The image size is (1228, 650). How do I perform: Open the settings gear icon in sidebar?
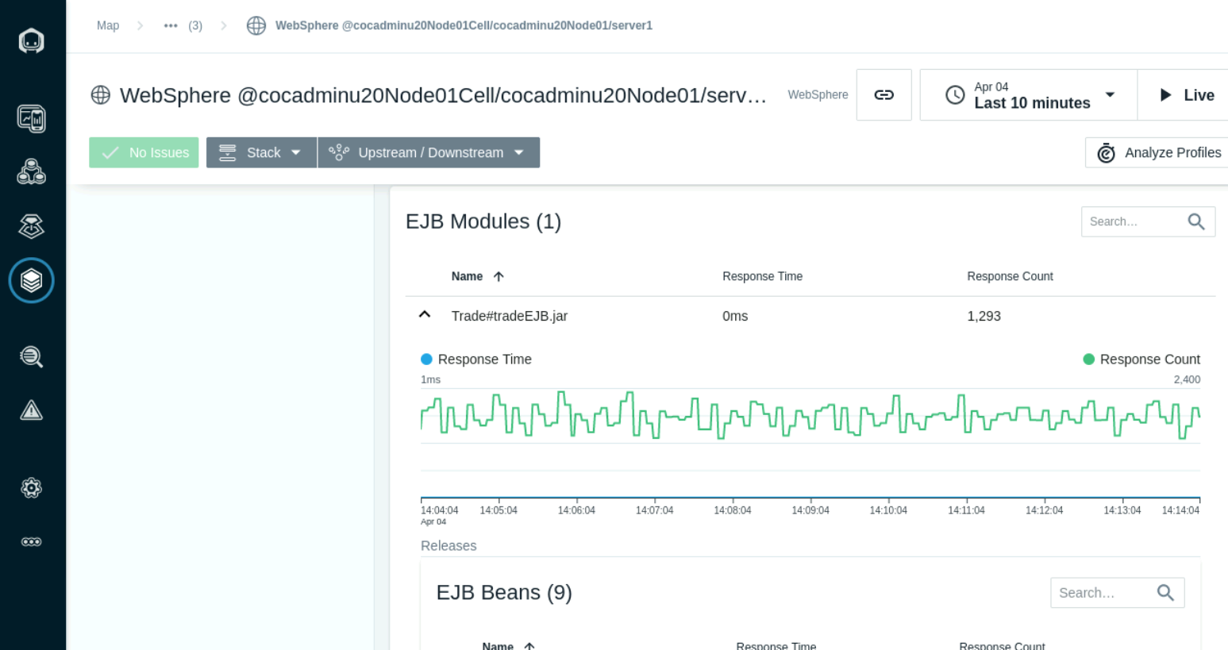click(x=32, y=487)
